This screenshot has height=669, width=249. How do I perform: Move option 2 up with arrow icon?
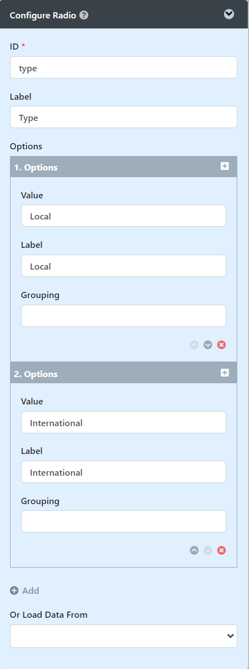click(x=194, y=550)
